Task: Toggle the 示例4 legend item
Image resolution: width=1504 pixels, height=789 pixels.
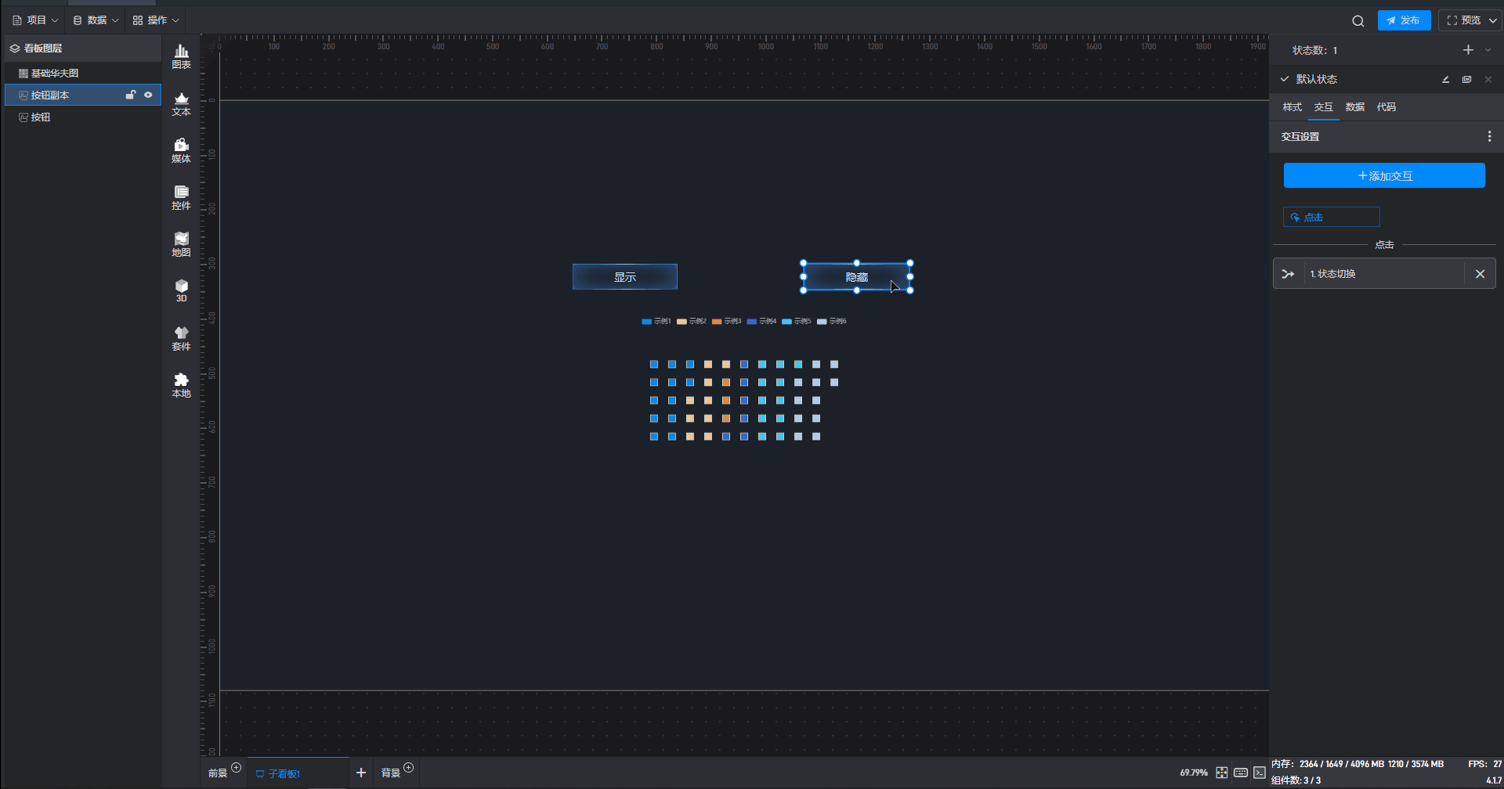Action: 762,321
